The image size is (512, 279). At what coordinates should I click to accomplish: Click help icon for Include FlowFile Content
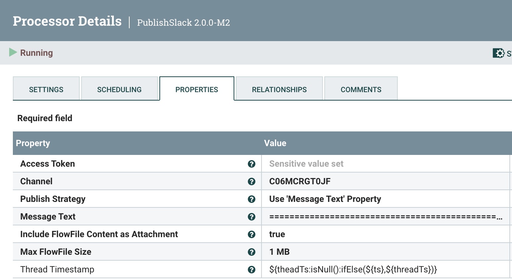(x=252, y=234)
